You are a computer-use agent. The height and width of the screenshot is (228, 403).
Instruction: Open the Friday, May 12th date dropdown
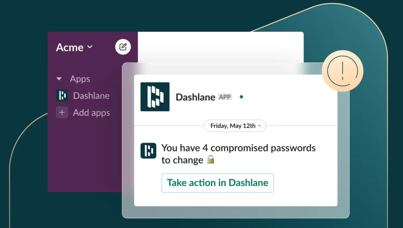click(x=235, y=126)
